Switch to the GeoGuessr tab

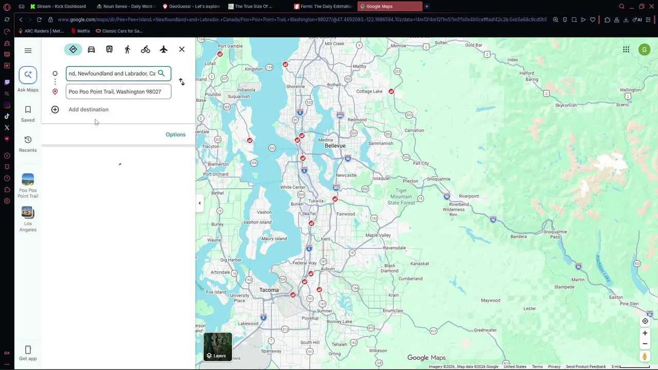[x=191, y=6]
